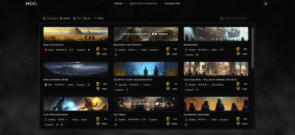The height and width of the screenshot is (135, 295).
Task: Click the search icon beside Speak Your Incantation
Action: (222, 18)
